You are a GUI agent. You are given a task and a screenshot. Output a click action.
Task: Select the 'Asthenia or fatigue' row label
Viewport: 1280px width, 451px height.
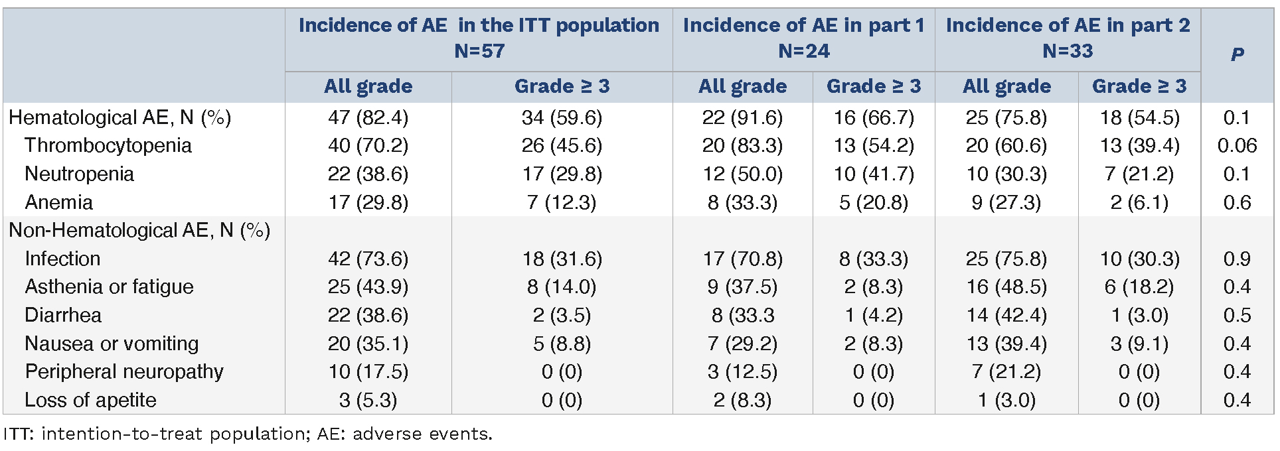point(109,287)
